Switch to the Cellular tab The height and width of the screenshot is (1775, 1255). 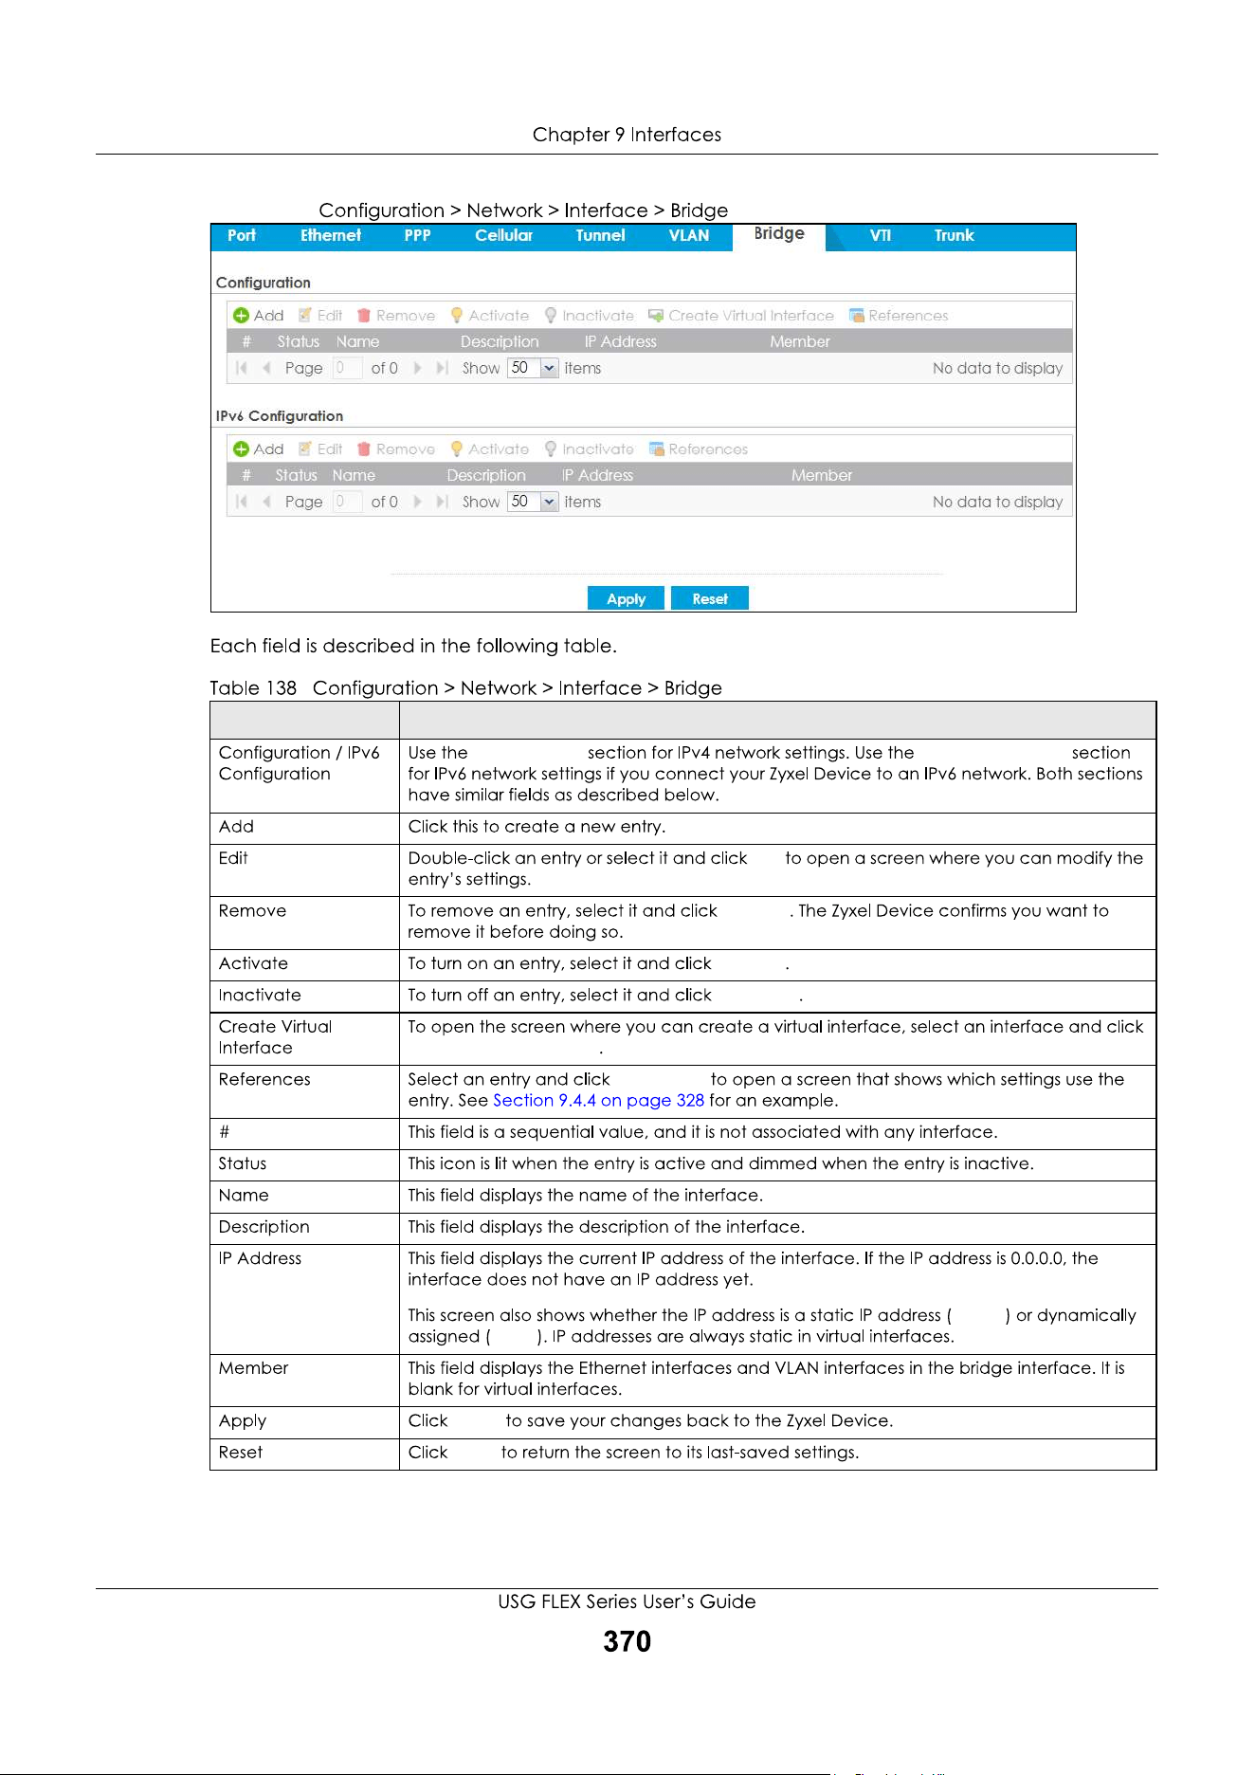(503, 236)
